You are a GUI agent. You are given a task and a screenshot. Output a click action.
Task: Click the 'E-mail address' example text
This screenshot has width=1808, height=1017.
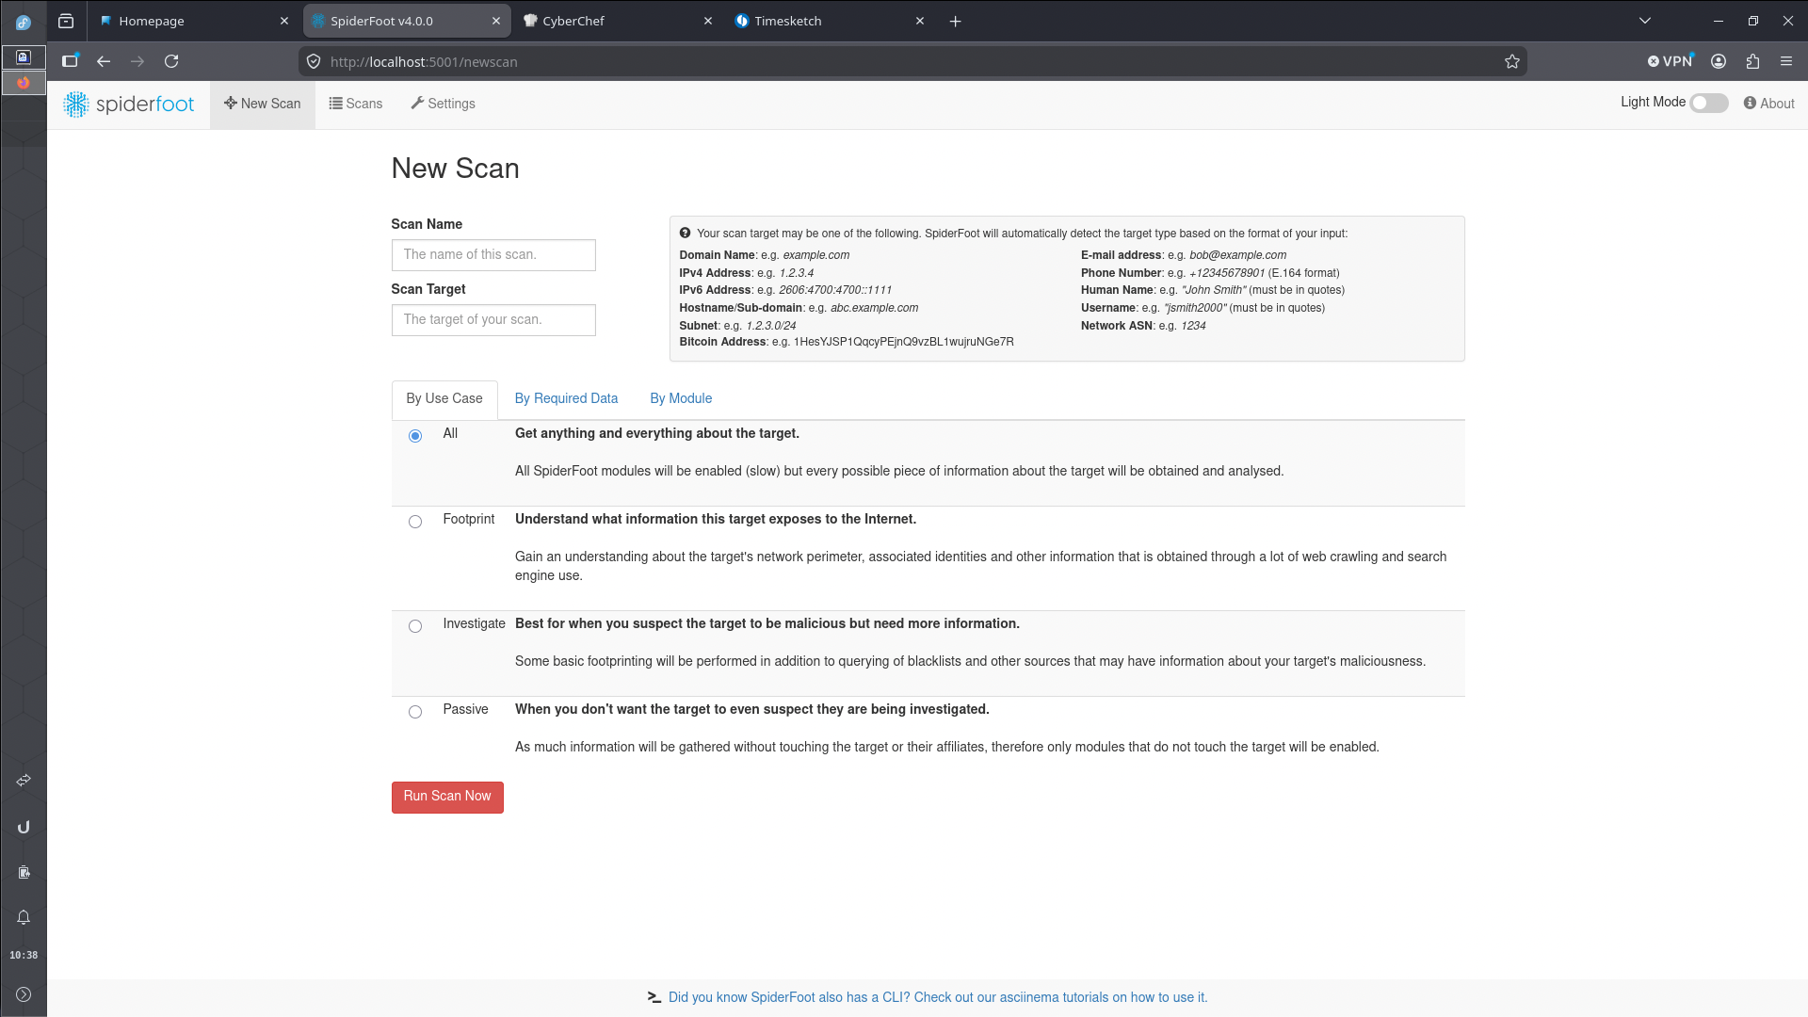(1184, 255)
